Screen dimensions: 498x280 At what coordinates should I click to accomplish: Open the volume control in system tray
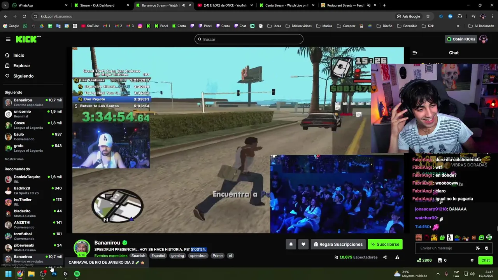[472, 274]
